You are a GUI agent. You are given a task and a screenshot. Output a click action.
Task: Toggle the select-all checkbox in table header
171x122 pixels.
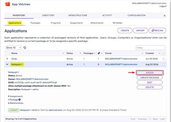(x=164, y=53)
